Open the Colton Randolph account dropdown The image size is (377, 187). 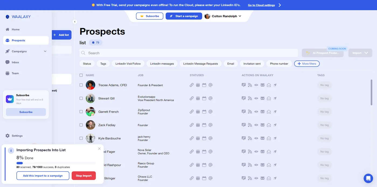[x=223, y=16]
